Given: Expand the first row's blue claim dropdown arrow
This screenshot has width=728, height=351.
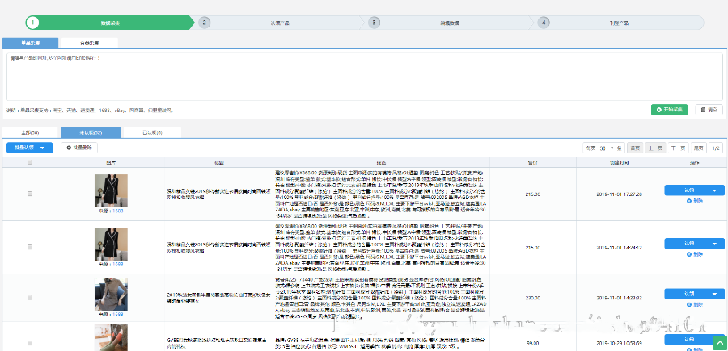Looking at the screenshot, I should [714, 190].
